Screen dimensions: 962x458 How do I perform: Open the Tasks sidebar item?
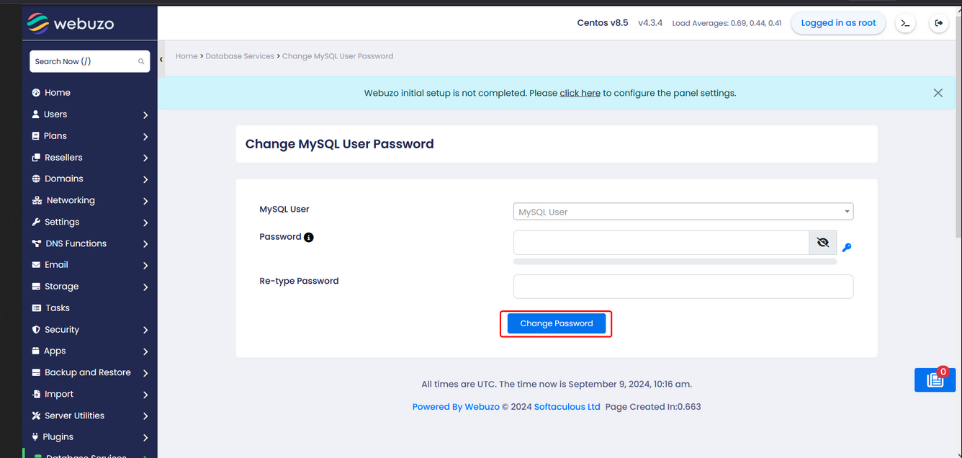pos(58,308)
